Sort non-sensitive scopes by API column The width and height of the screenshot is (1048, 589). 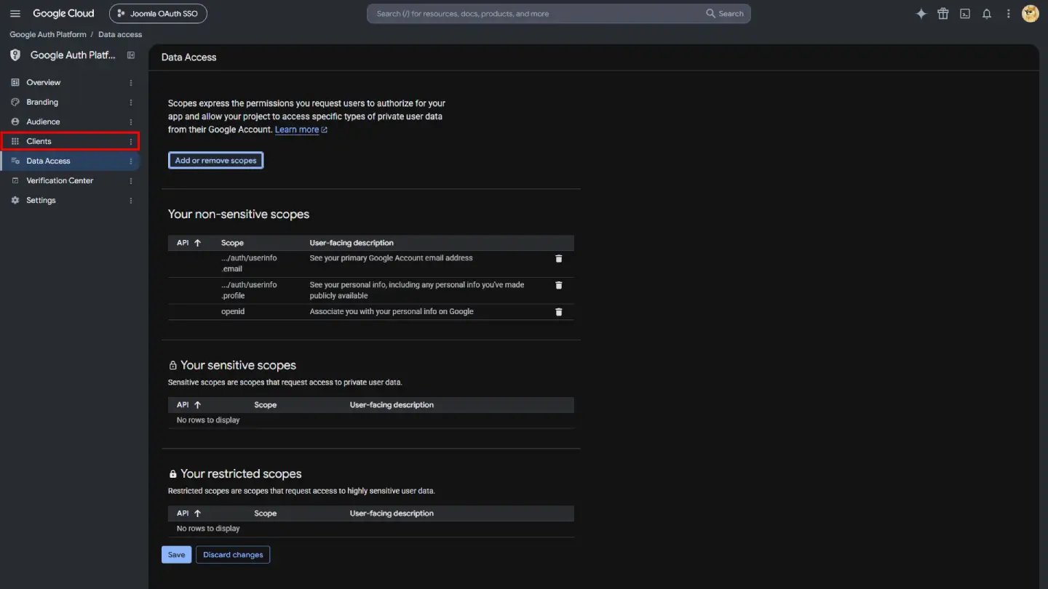click(188, 243)
